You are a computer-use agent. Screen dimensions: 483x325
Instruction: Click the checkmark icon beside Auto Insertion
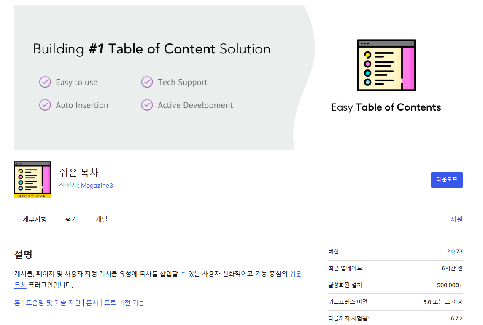click(x=45, y=105)
